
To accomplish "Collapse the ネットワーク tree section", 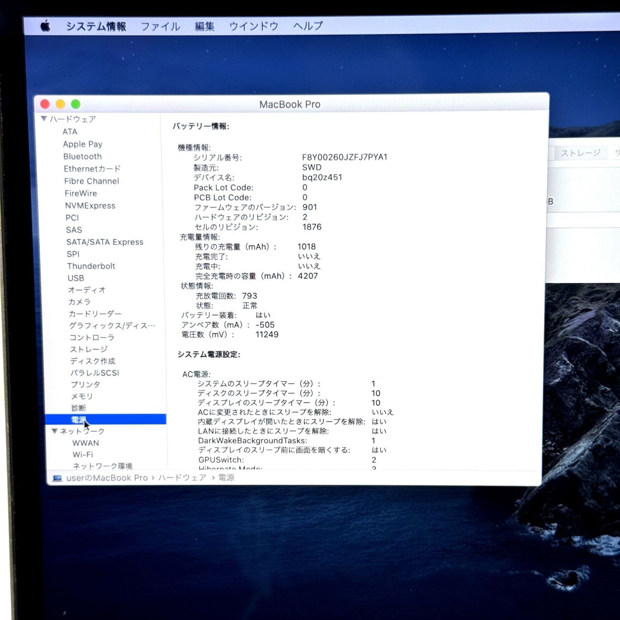I will [54, 431].
